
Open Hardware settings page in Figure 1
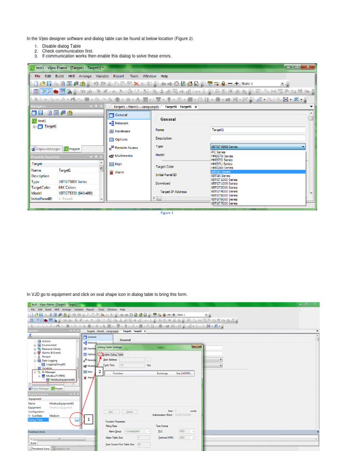120,131
